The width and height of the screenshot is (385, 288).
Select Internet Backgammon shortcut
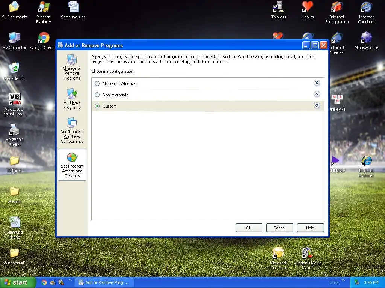(x=337, y=12)
